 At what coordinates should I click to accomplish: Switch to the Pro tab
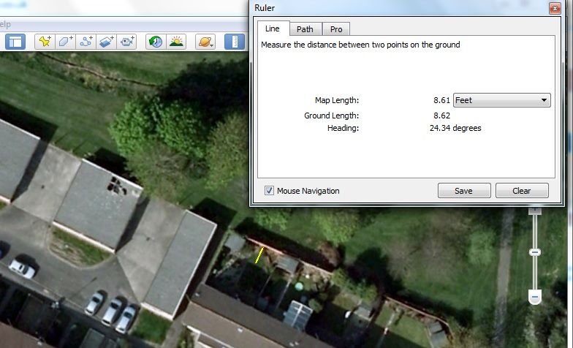tap(336, 29)
